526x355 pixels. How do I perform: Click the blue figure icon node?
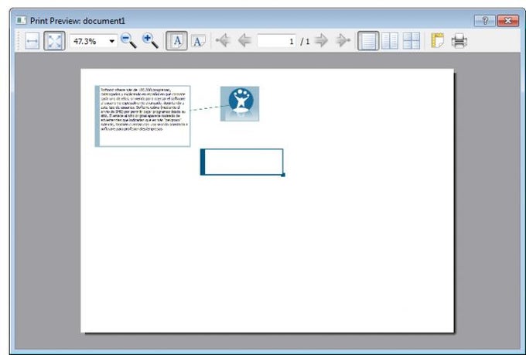pyautogui.click(x=240, y=104)
